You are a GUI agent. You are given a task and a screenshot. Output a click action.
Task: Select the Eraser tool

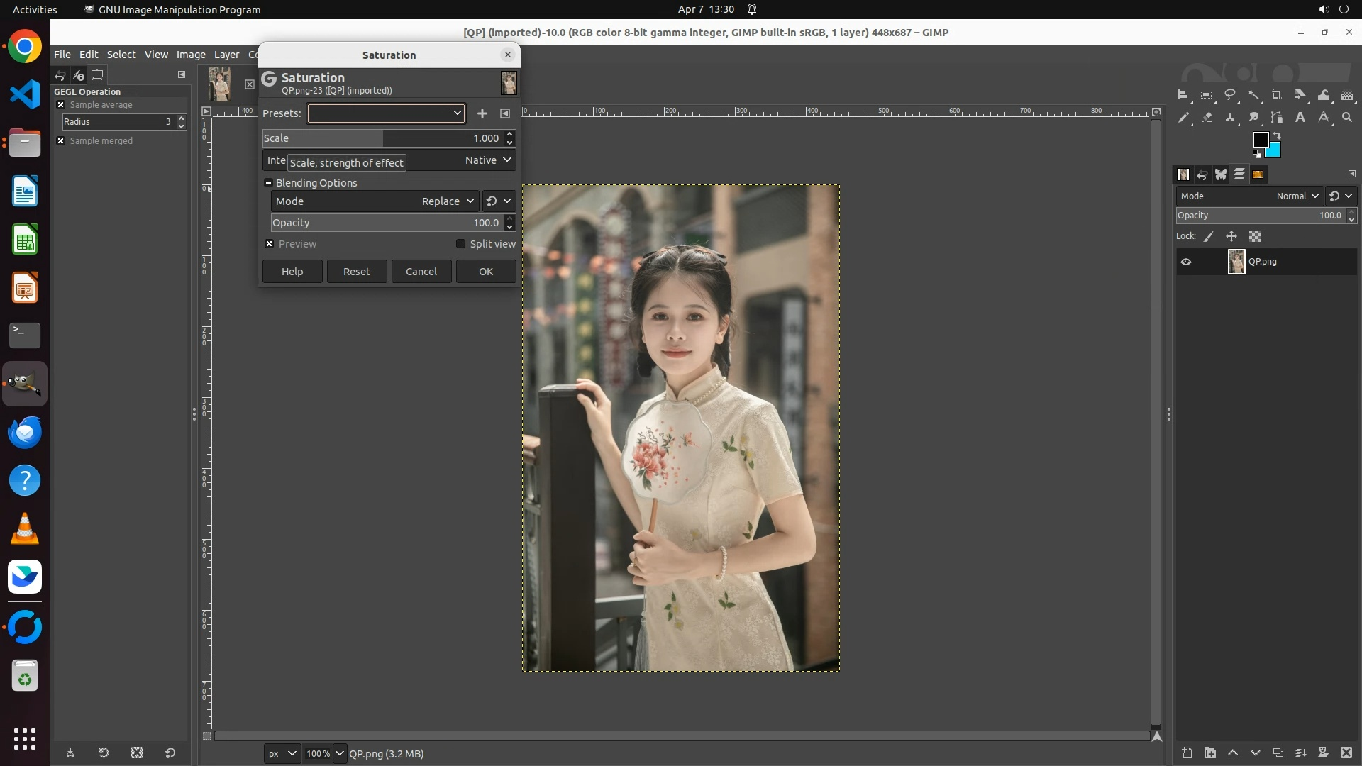pyautogui.click(x=1207, y=118)
